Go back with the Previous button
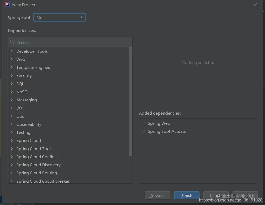The width and height of the screenshot is (265, 205). coord(157,195)
